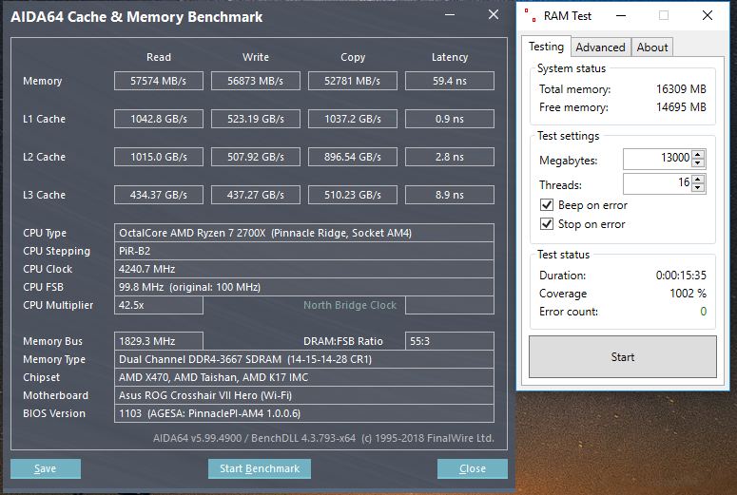The height and width of the screenshot is (495, 737).
Task: Minimize the RAM Test window
Action: [621, 16]
